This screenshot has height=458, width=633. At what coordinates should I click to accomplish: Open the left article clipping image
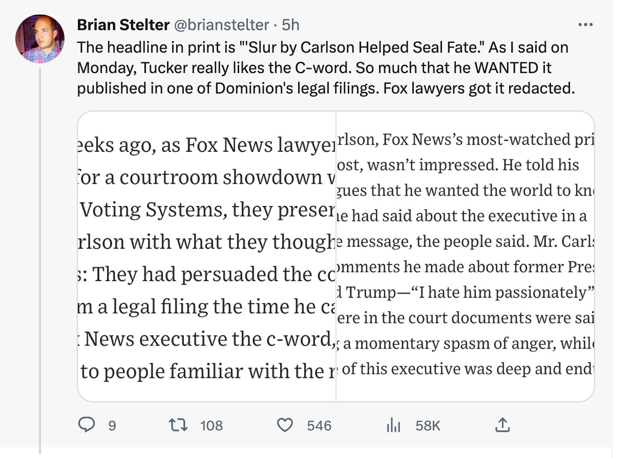click(x=206, y=256)
